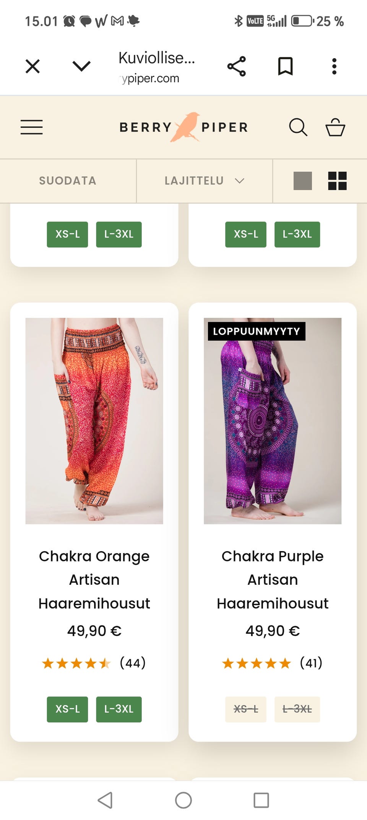Expand the LAJITTELU sorting dropdown
Viewport: 367px width, 820px height.
point(204,181)
